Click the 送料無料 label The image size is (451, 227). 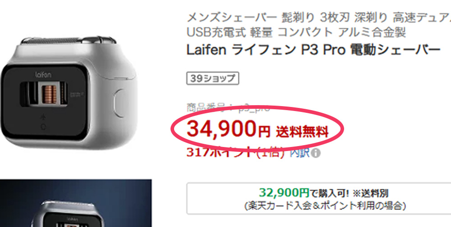click(302, 132)
